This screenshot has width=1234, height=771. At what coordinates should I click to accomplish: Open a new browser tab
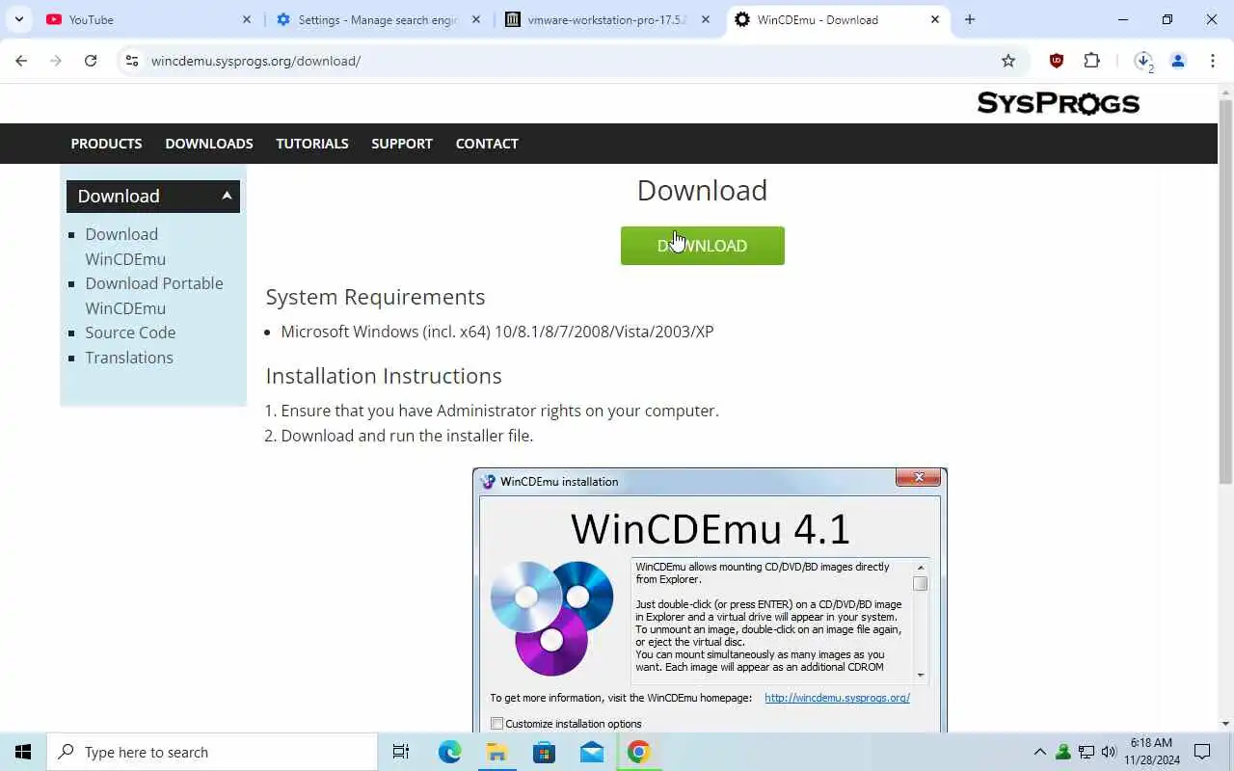pos(970,19)
